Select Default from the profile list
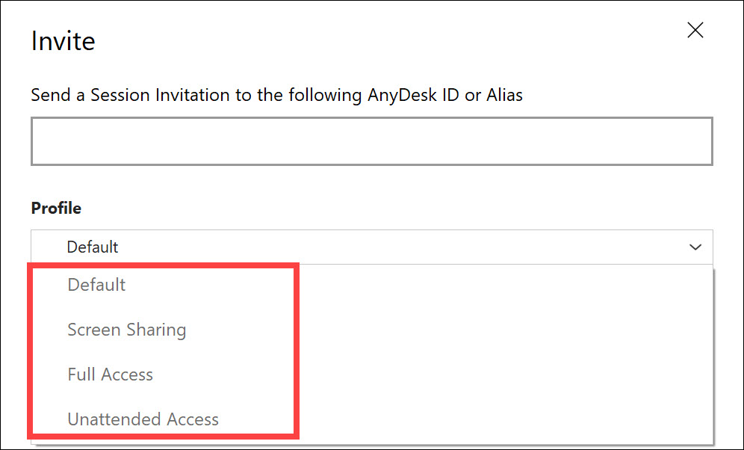 click(96, 285)
